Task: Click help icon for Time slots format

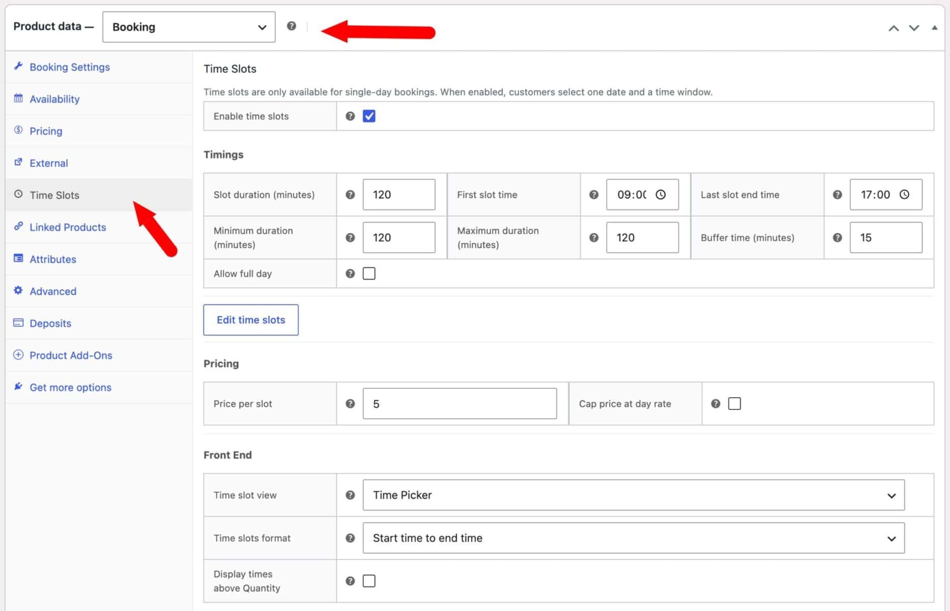Action: (x=350, y=538)
